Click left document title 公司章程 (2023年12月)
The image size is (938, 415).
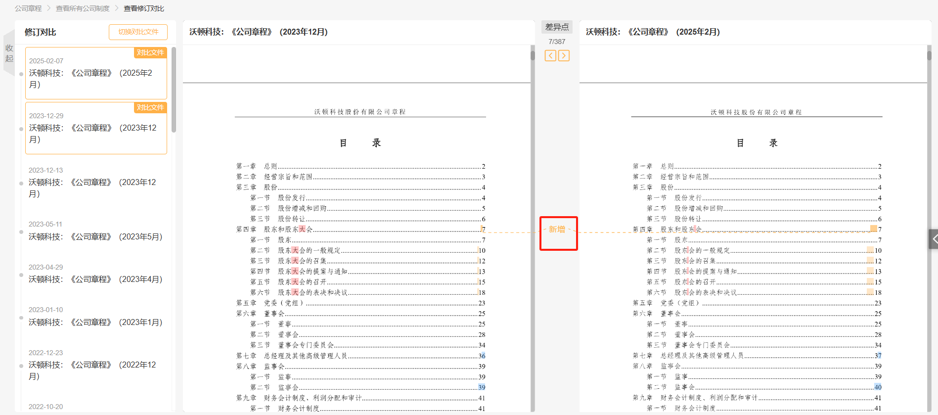259,32
